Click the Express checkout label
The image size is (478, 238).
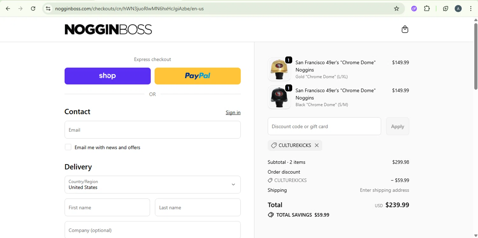152,59
